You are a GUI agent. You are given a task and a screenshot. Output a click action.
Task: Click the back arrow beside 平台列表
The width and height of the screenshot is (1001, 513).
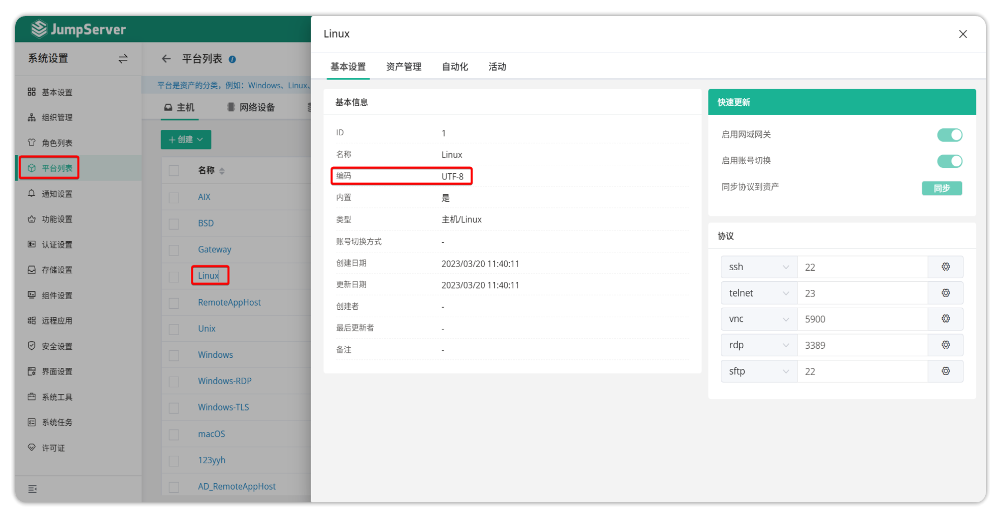[166, 59]
